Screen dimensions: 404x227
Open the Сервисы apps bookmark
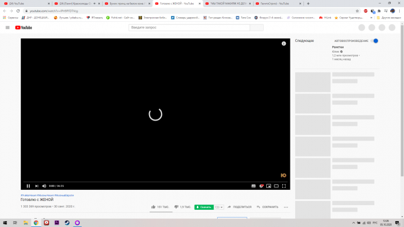click(x=11, y=18)
